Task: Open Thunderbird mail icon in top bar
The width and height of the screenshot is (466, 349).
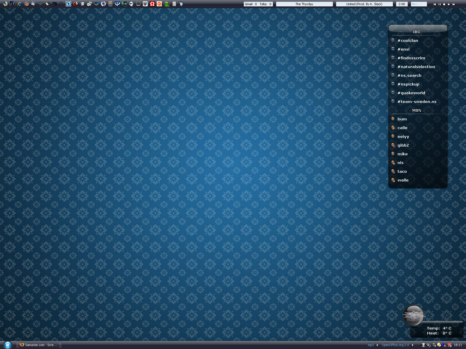Action: (33, 4)
